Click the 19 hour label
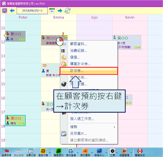 pos(3,140)
